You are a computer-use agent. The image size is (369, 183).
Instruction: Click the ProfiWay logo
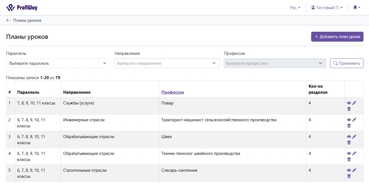click(22, 8)
